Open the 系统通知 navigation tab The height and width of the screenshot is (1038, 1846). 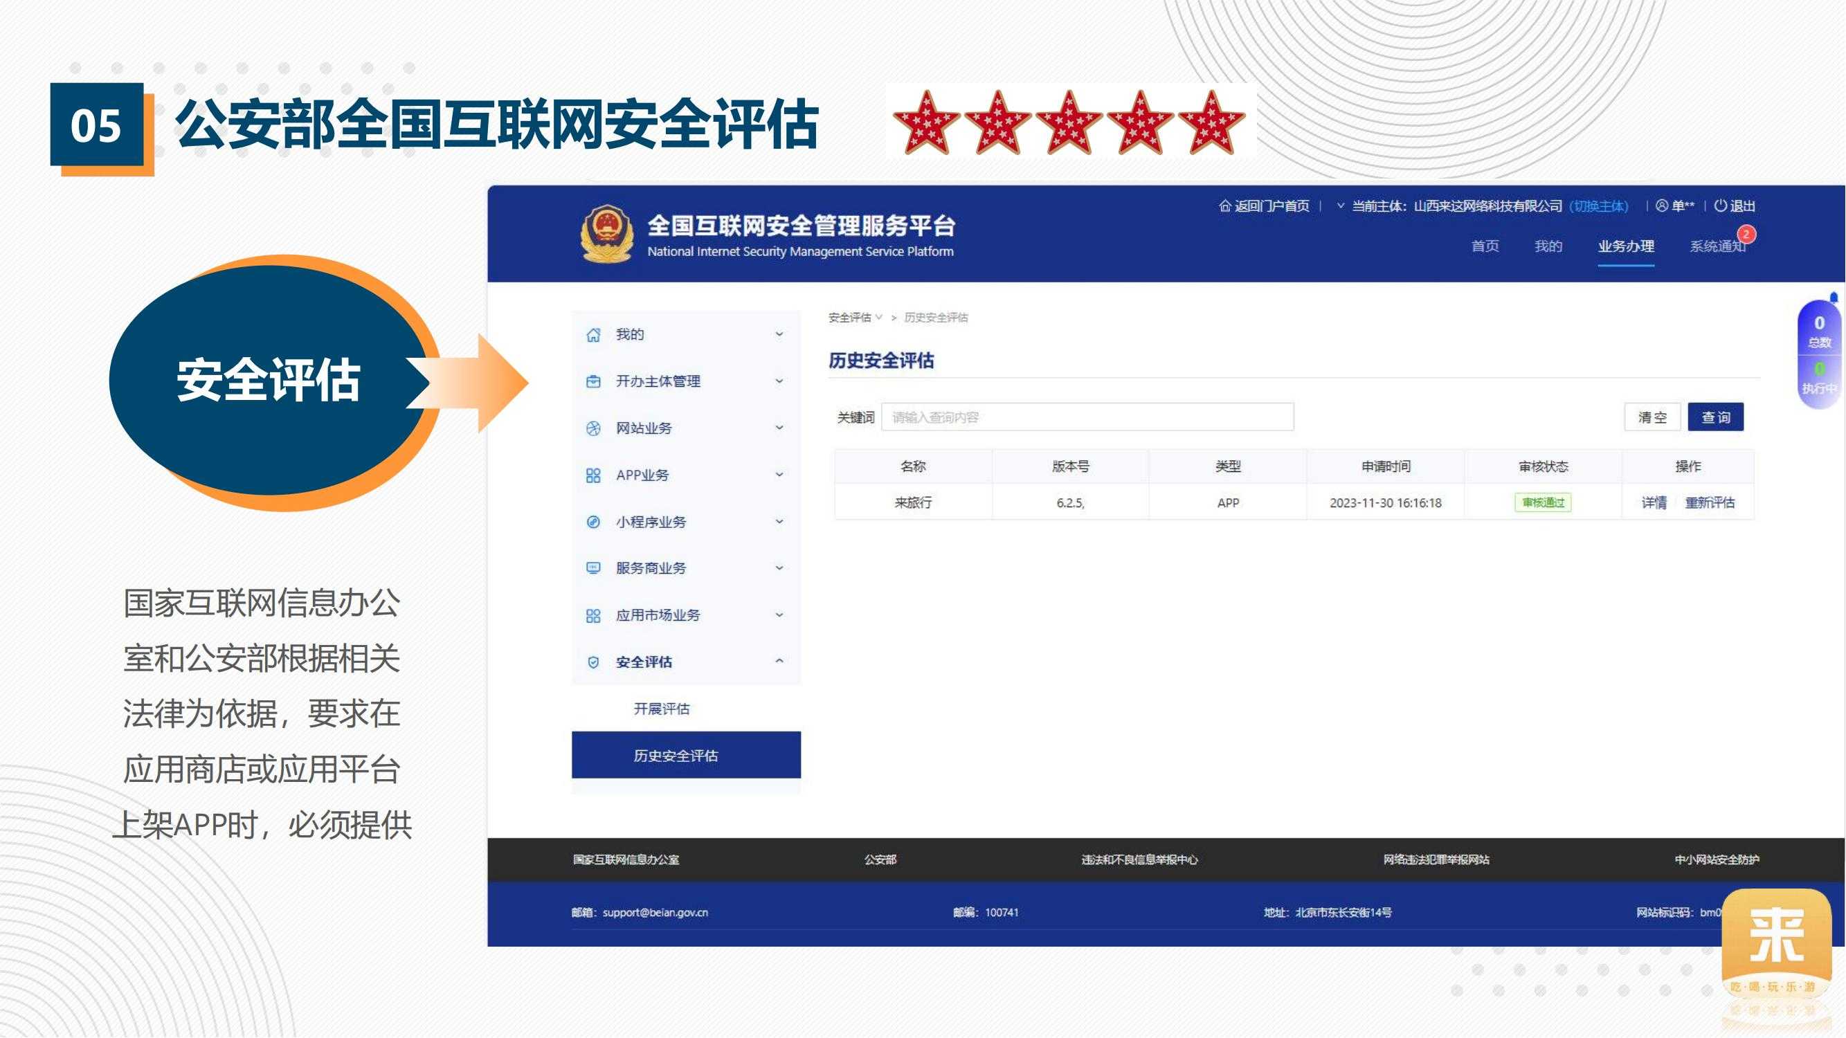pos(1718,246)
